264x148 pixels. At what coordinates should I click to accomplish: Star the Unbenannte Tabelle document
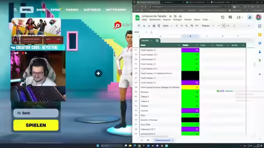[170, 16]
